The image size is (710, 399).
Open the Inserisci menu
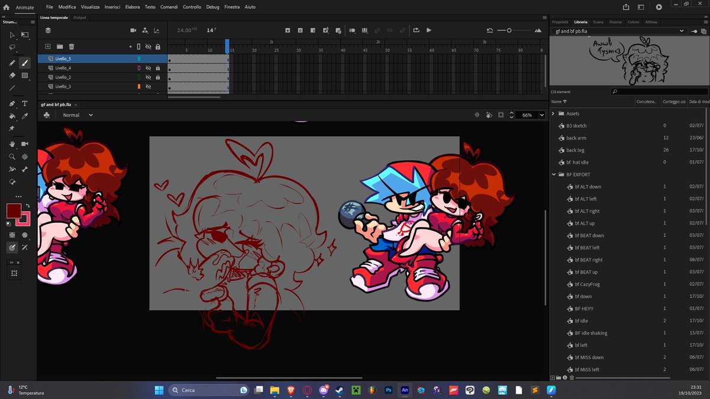112,7
